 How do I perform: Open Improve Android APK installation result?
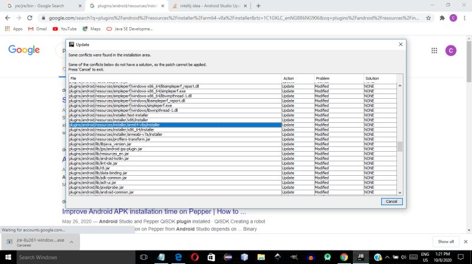pyautogui.click(x=154, y=212)
